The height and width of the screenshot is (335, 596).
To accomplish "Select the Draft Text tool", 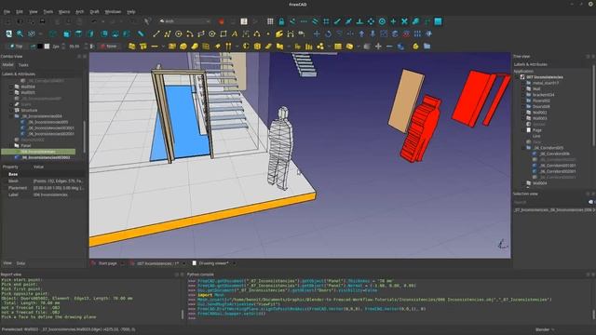I will (235, 33).
